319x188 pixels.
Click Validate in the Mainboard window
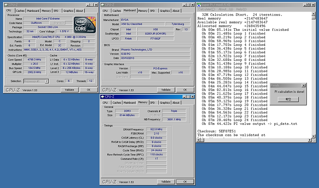(x=166, y=90)
